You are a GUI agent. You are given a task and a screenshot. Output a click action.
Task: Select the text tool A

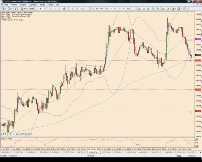coord(73,9)
